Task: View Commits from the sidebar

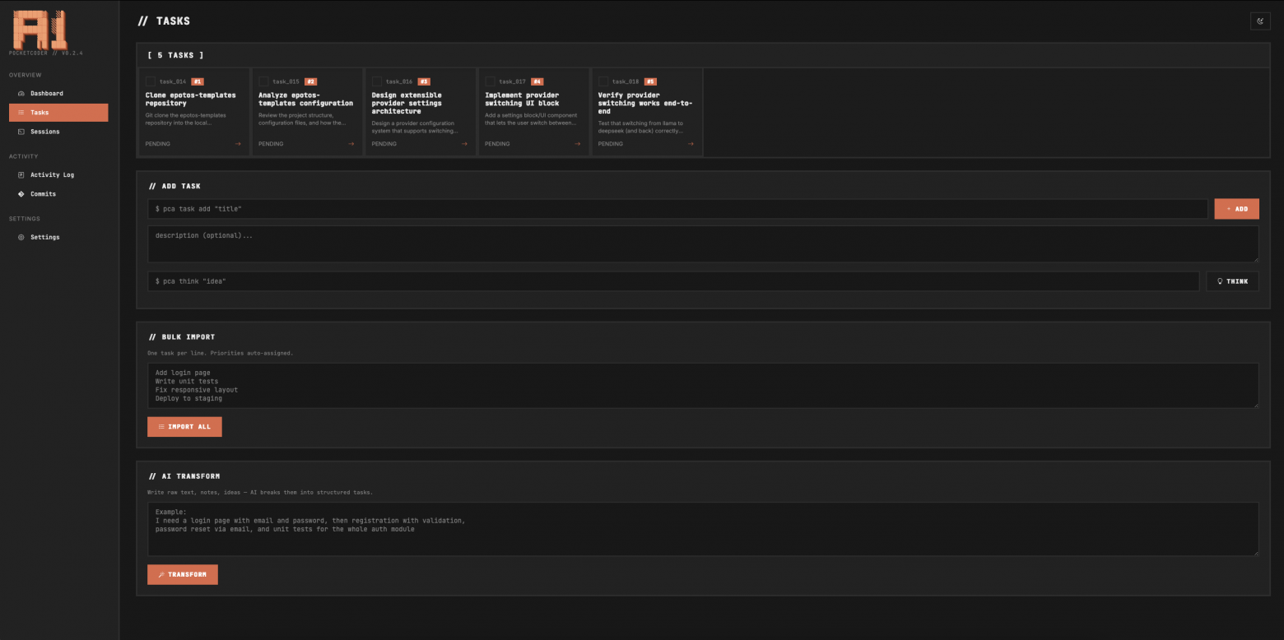Action: click(58, 194)
